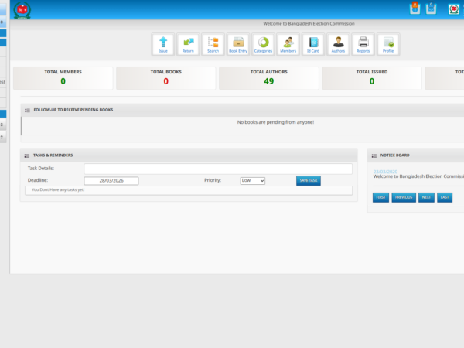Click the Deadline date field 28/03/2026
The width and height of the screenshot is (464, 348).
tap(111, 180)
